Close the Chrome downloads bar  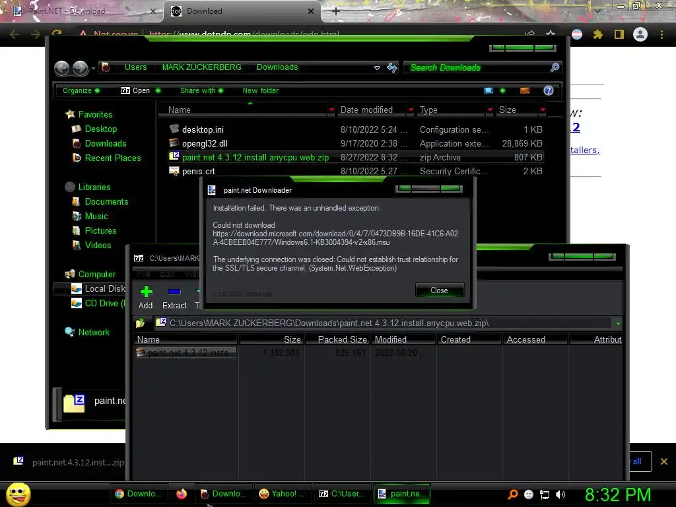point(664,461)
